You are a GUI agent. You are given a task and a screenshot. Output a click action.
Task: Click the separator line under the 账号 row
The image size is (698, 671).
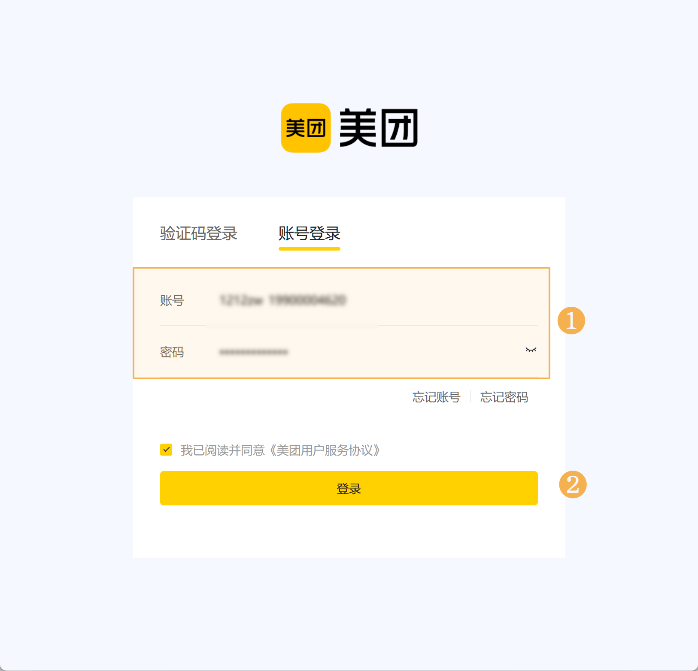(349, 326)
